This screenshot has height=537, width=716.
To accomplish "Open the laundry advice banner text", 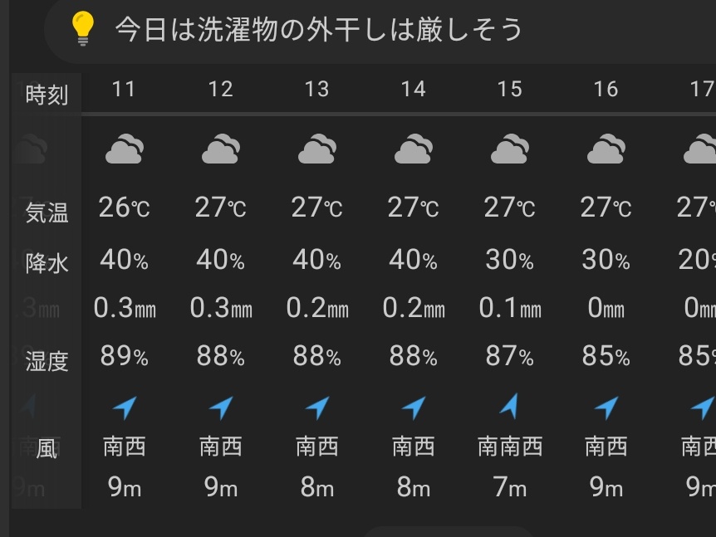I will [318, 30].
